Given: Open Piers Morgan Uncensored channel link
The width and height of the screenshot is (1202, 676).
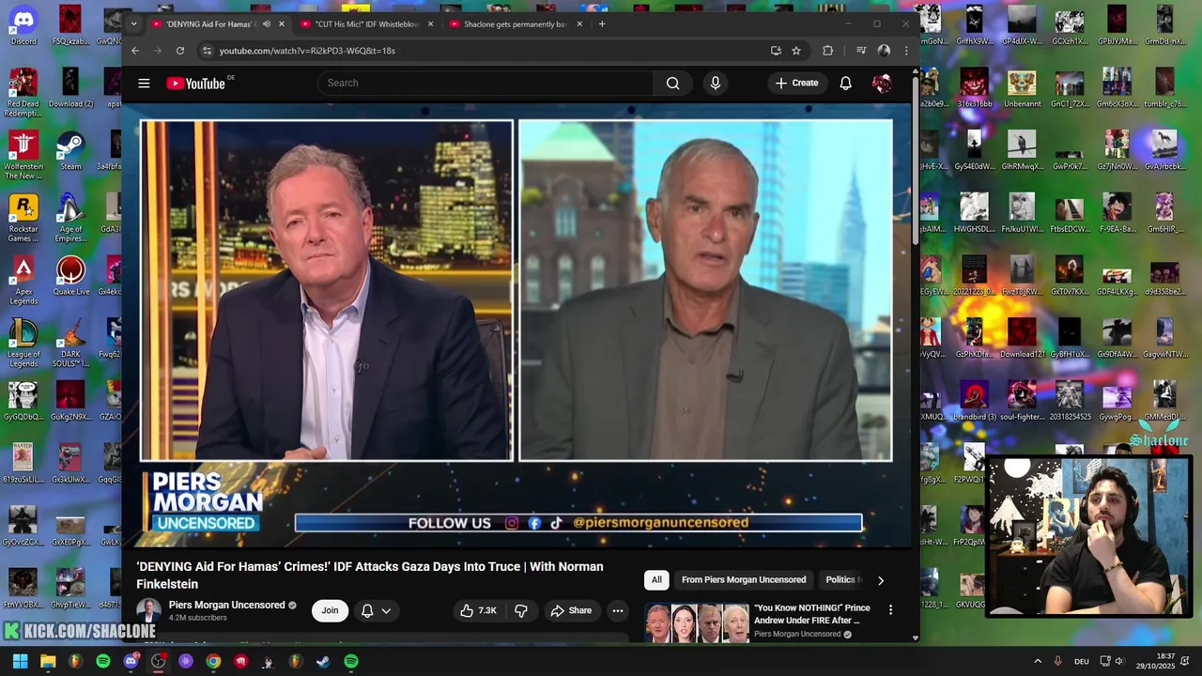Looking at the screenshot, I should click(226, 606).
